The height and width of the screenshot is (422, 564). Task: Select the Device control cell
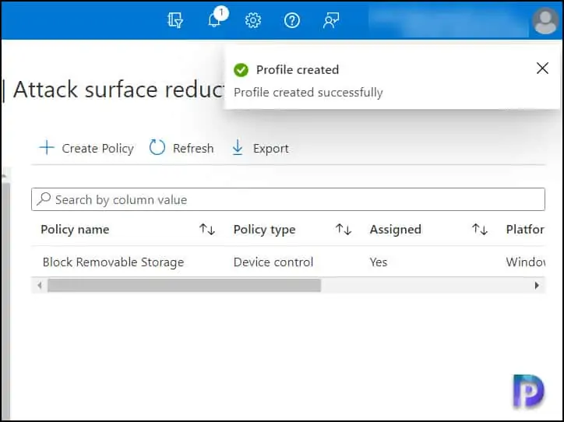273,262
